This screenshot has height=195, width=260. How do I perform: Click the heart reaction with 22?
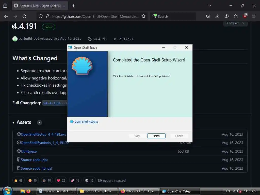(x=61, y=181)
